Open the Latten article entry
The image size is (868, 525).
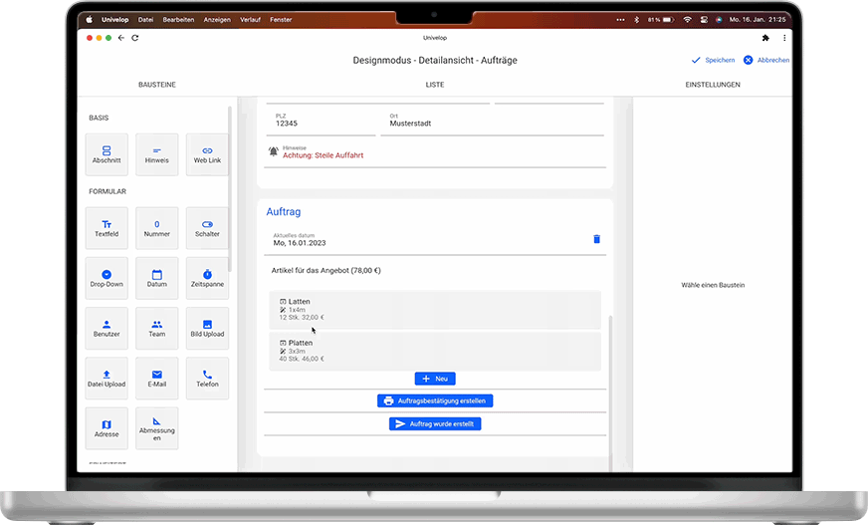point(434,309)
